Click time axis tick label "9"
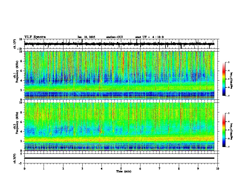This screenshot has height=189, width=245. point(198,169)
